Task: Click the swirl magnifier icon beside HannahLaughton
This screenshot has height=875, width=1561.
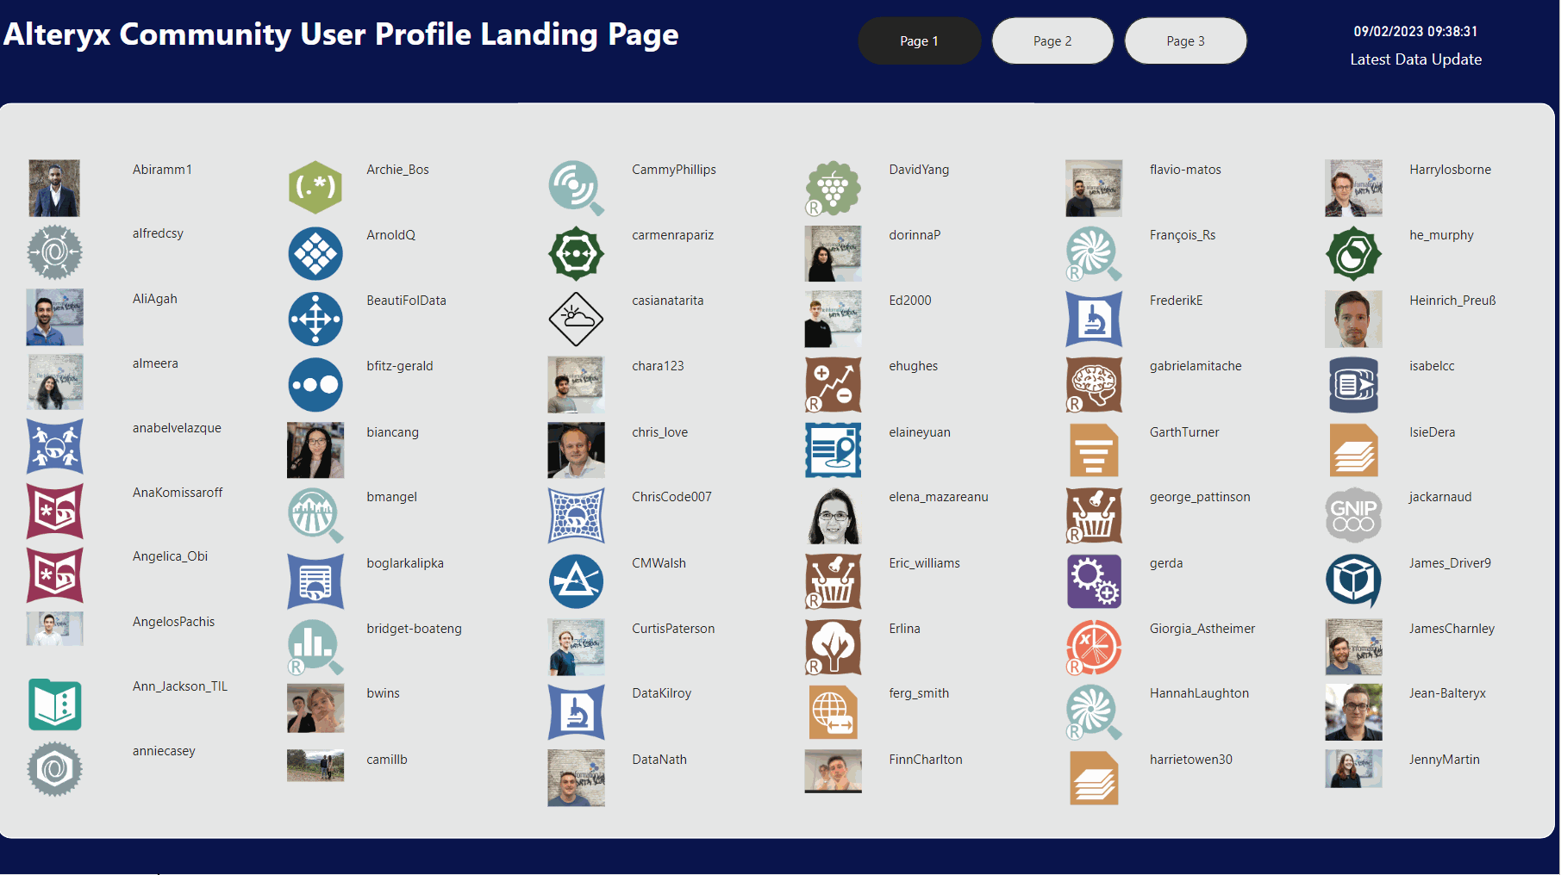Action: coord(1094,712)
